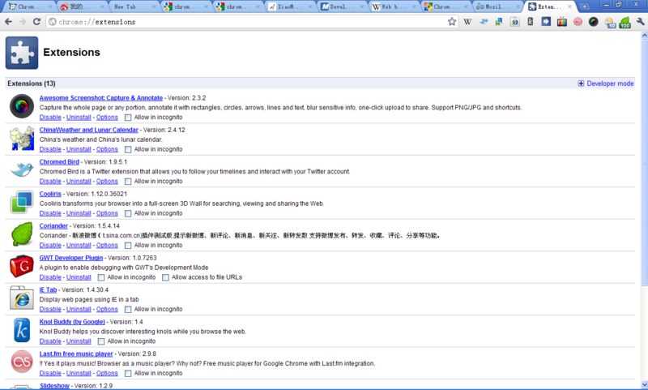Allow Last.fm player in incognito
The image size is (648, 390).
coord(128,374)
